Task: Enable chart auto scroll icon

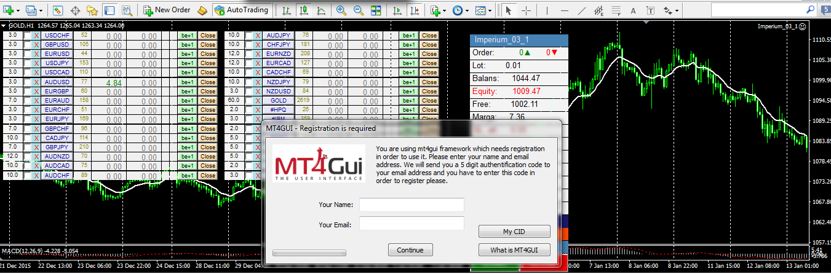Action: pyautogui.click(x=398, y=10)
